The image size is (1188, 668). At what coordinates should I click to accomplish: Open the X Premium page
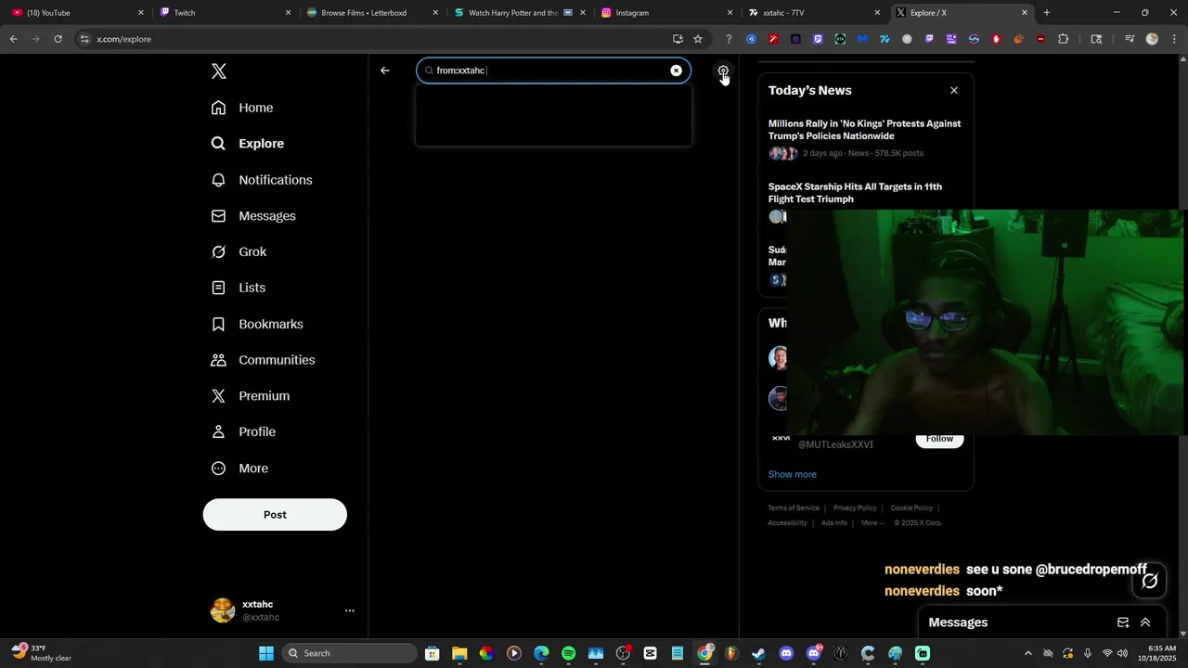click(251, 396)
